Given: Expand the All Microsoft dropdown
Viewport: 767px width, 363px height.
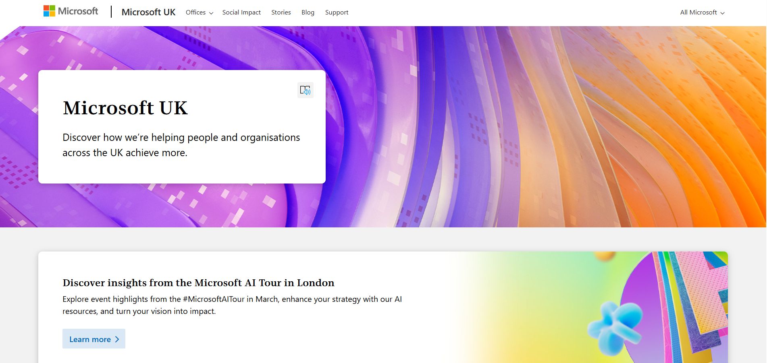Looking at the screenshot, I should coord(698,12).
